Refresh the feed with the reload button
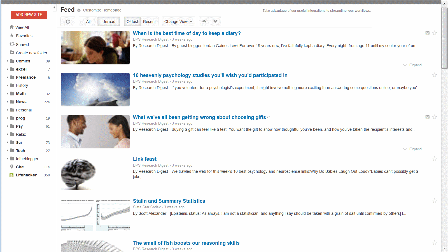 [x=68, y=22]
